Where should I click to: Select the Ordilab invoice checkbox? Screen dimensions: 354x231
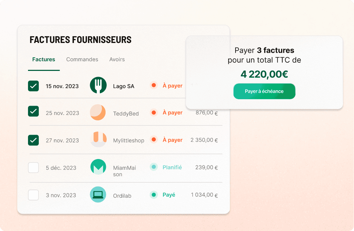coord(33,195)
